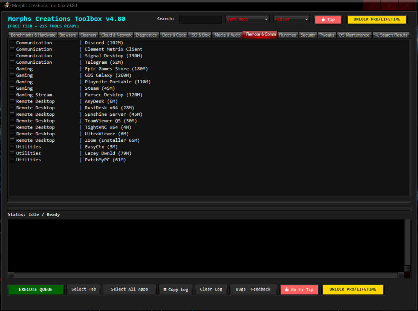Switch to the Docs & Code tab
The image size is (418, 311).
pos(174,35)
